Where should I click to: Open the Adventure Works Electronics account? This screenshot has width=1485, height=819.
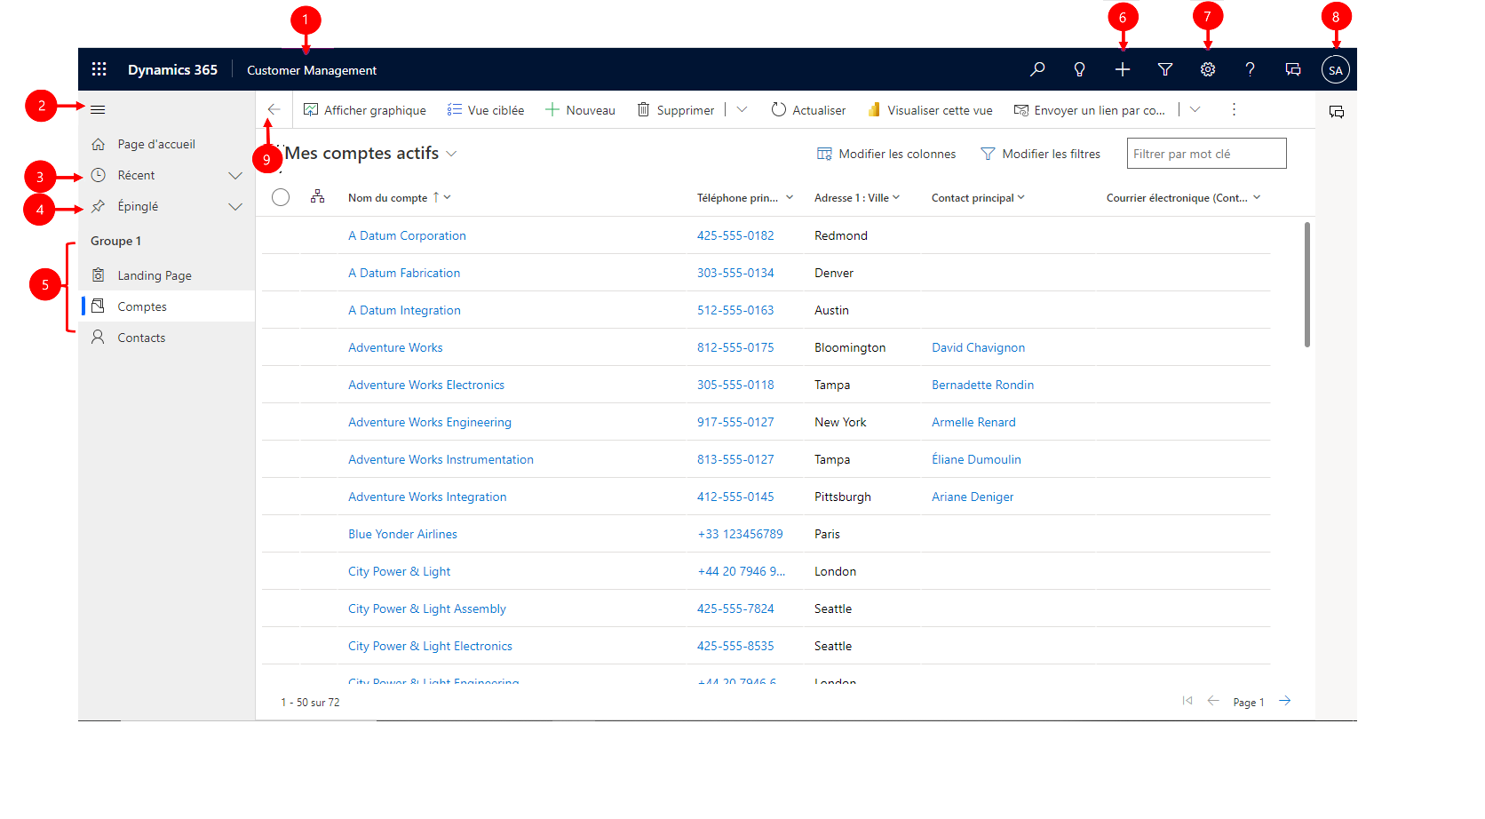[x=426, y=385]
